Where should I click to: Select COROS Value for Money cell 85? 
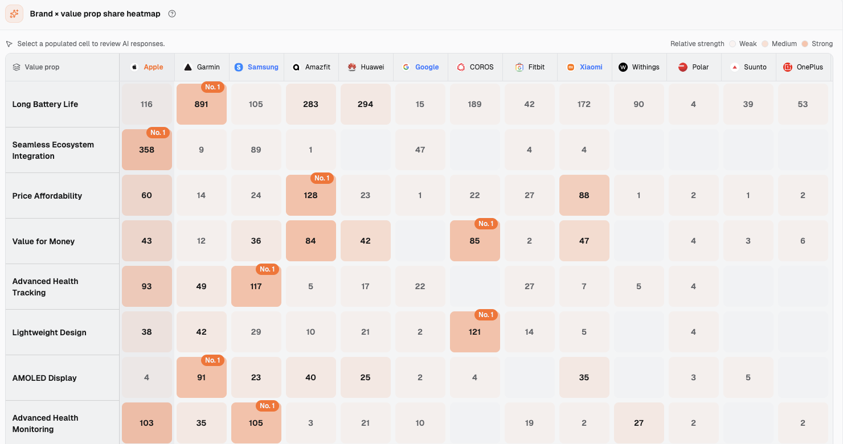pyautogui.click(x=475, y=241)
